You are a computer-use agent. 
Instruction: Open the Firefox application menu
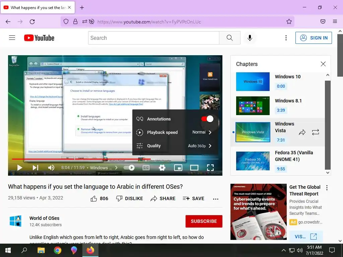(335, 21)
